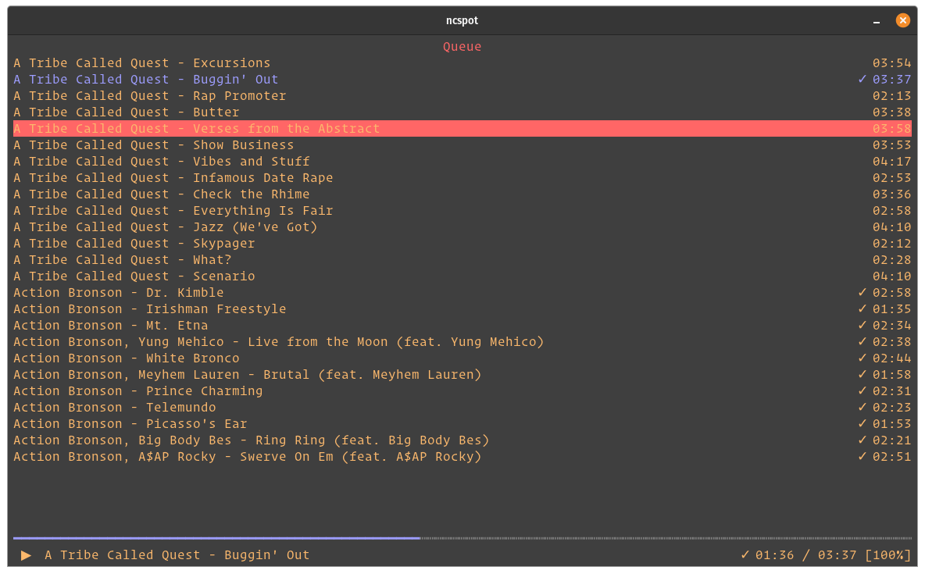Select Ring Ring (feat. Big Body Bes)
Image resolution: width=925 pixels, height=574 pixels.
coord(462,440)
